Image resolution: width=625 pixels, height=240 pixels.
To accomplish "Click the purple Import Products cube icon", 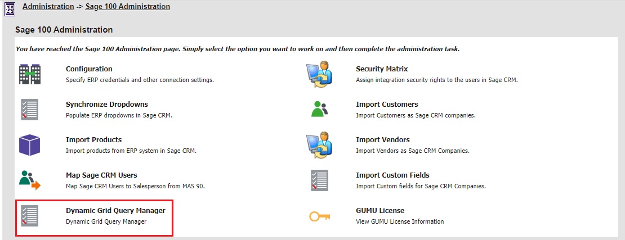I will click(30, 144).
